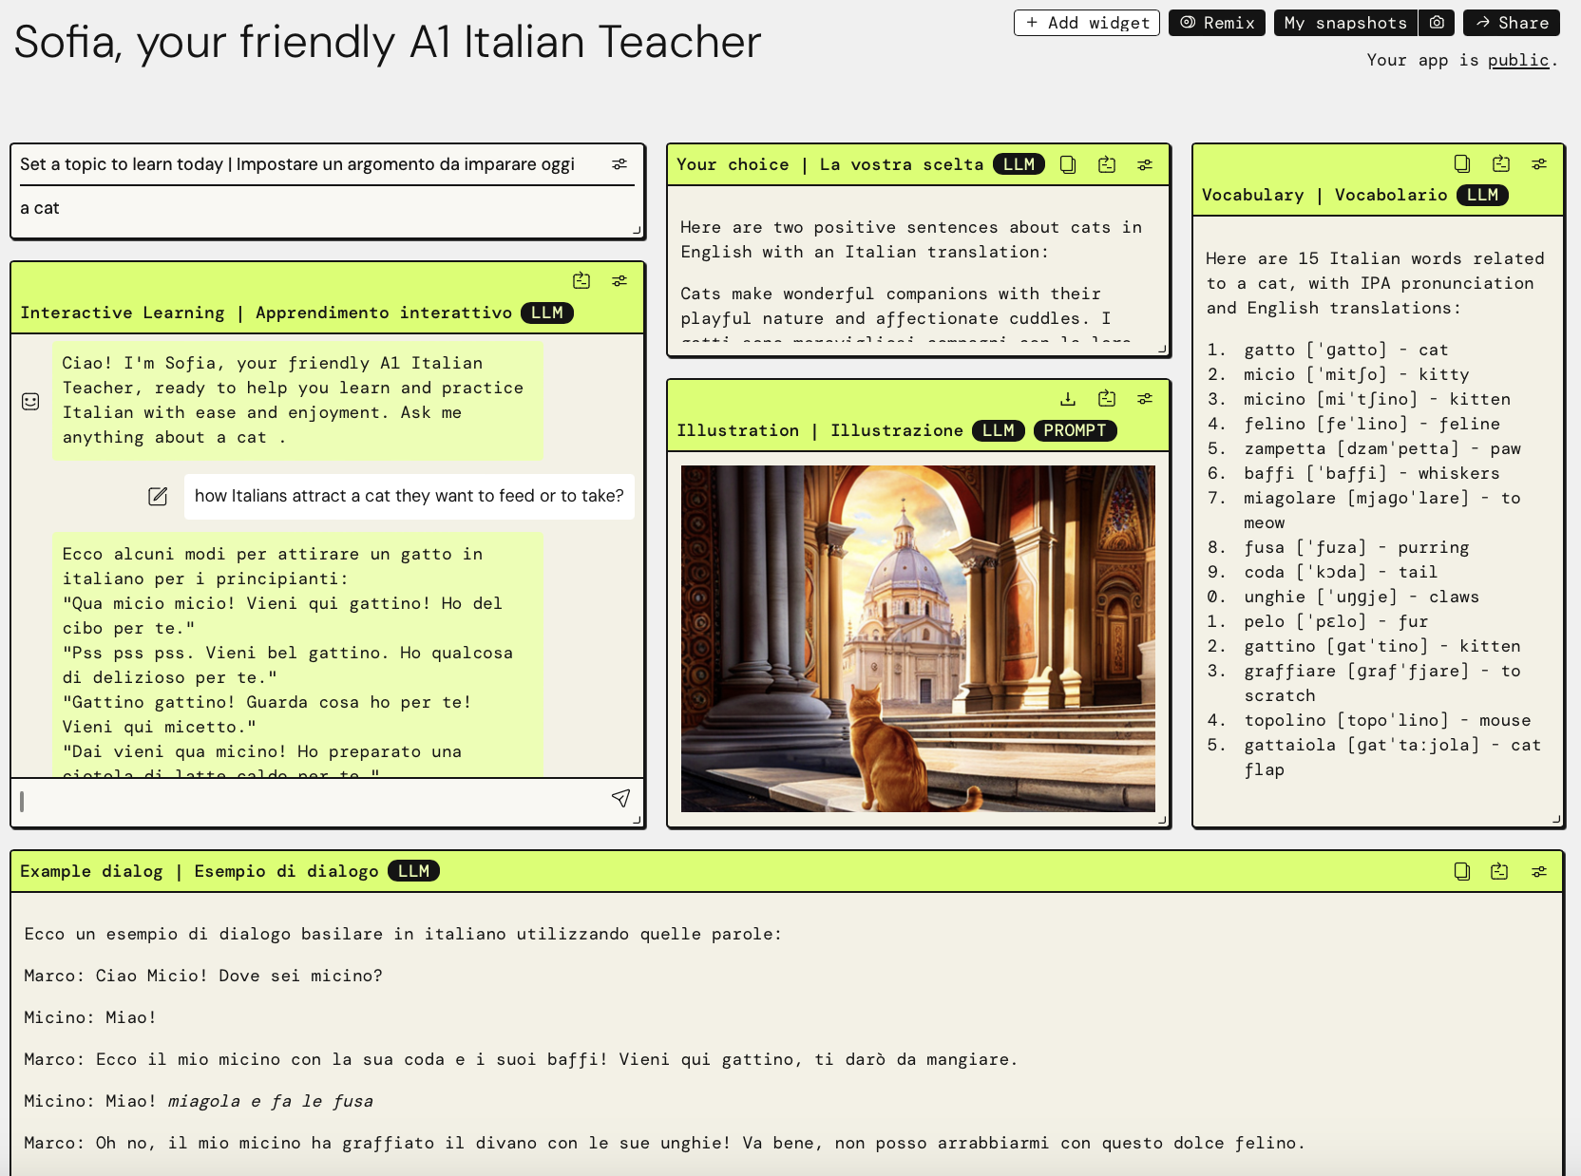Viewport: 1581px width, 1176px height.
Task: Open settings for the topic input widget
Action: [x=619, y=163]
